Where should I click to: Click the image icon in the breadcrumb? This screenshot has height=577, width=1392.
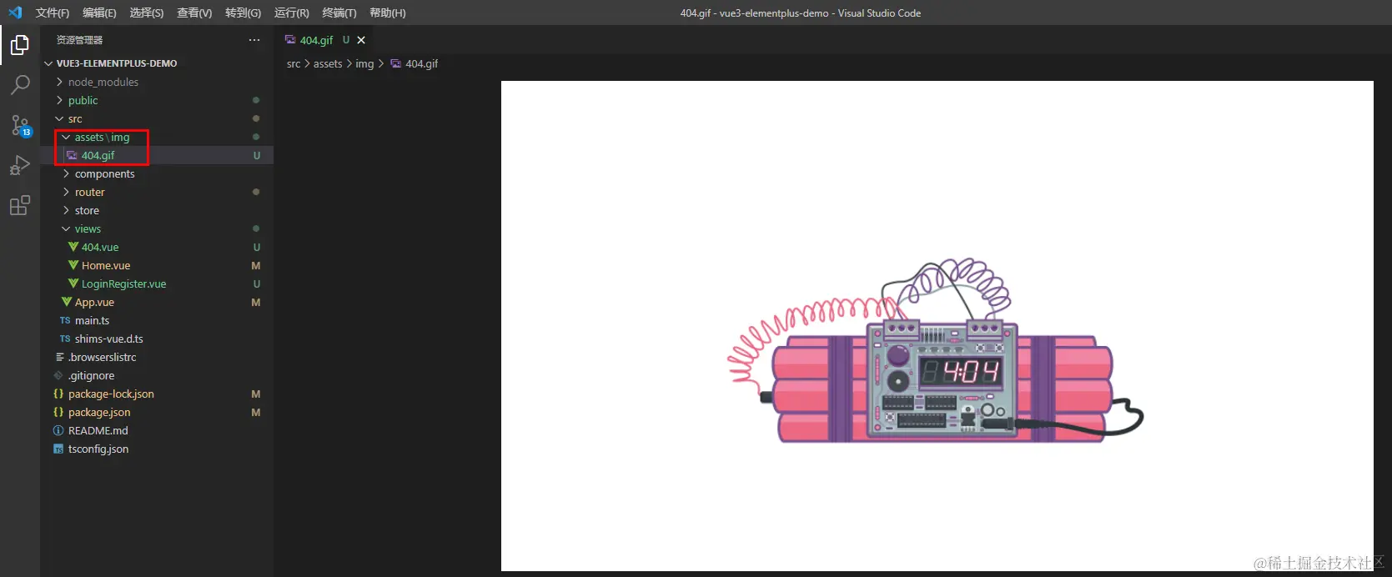[x=396, y=63]
